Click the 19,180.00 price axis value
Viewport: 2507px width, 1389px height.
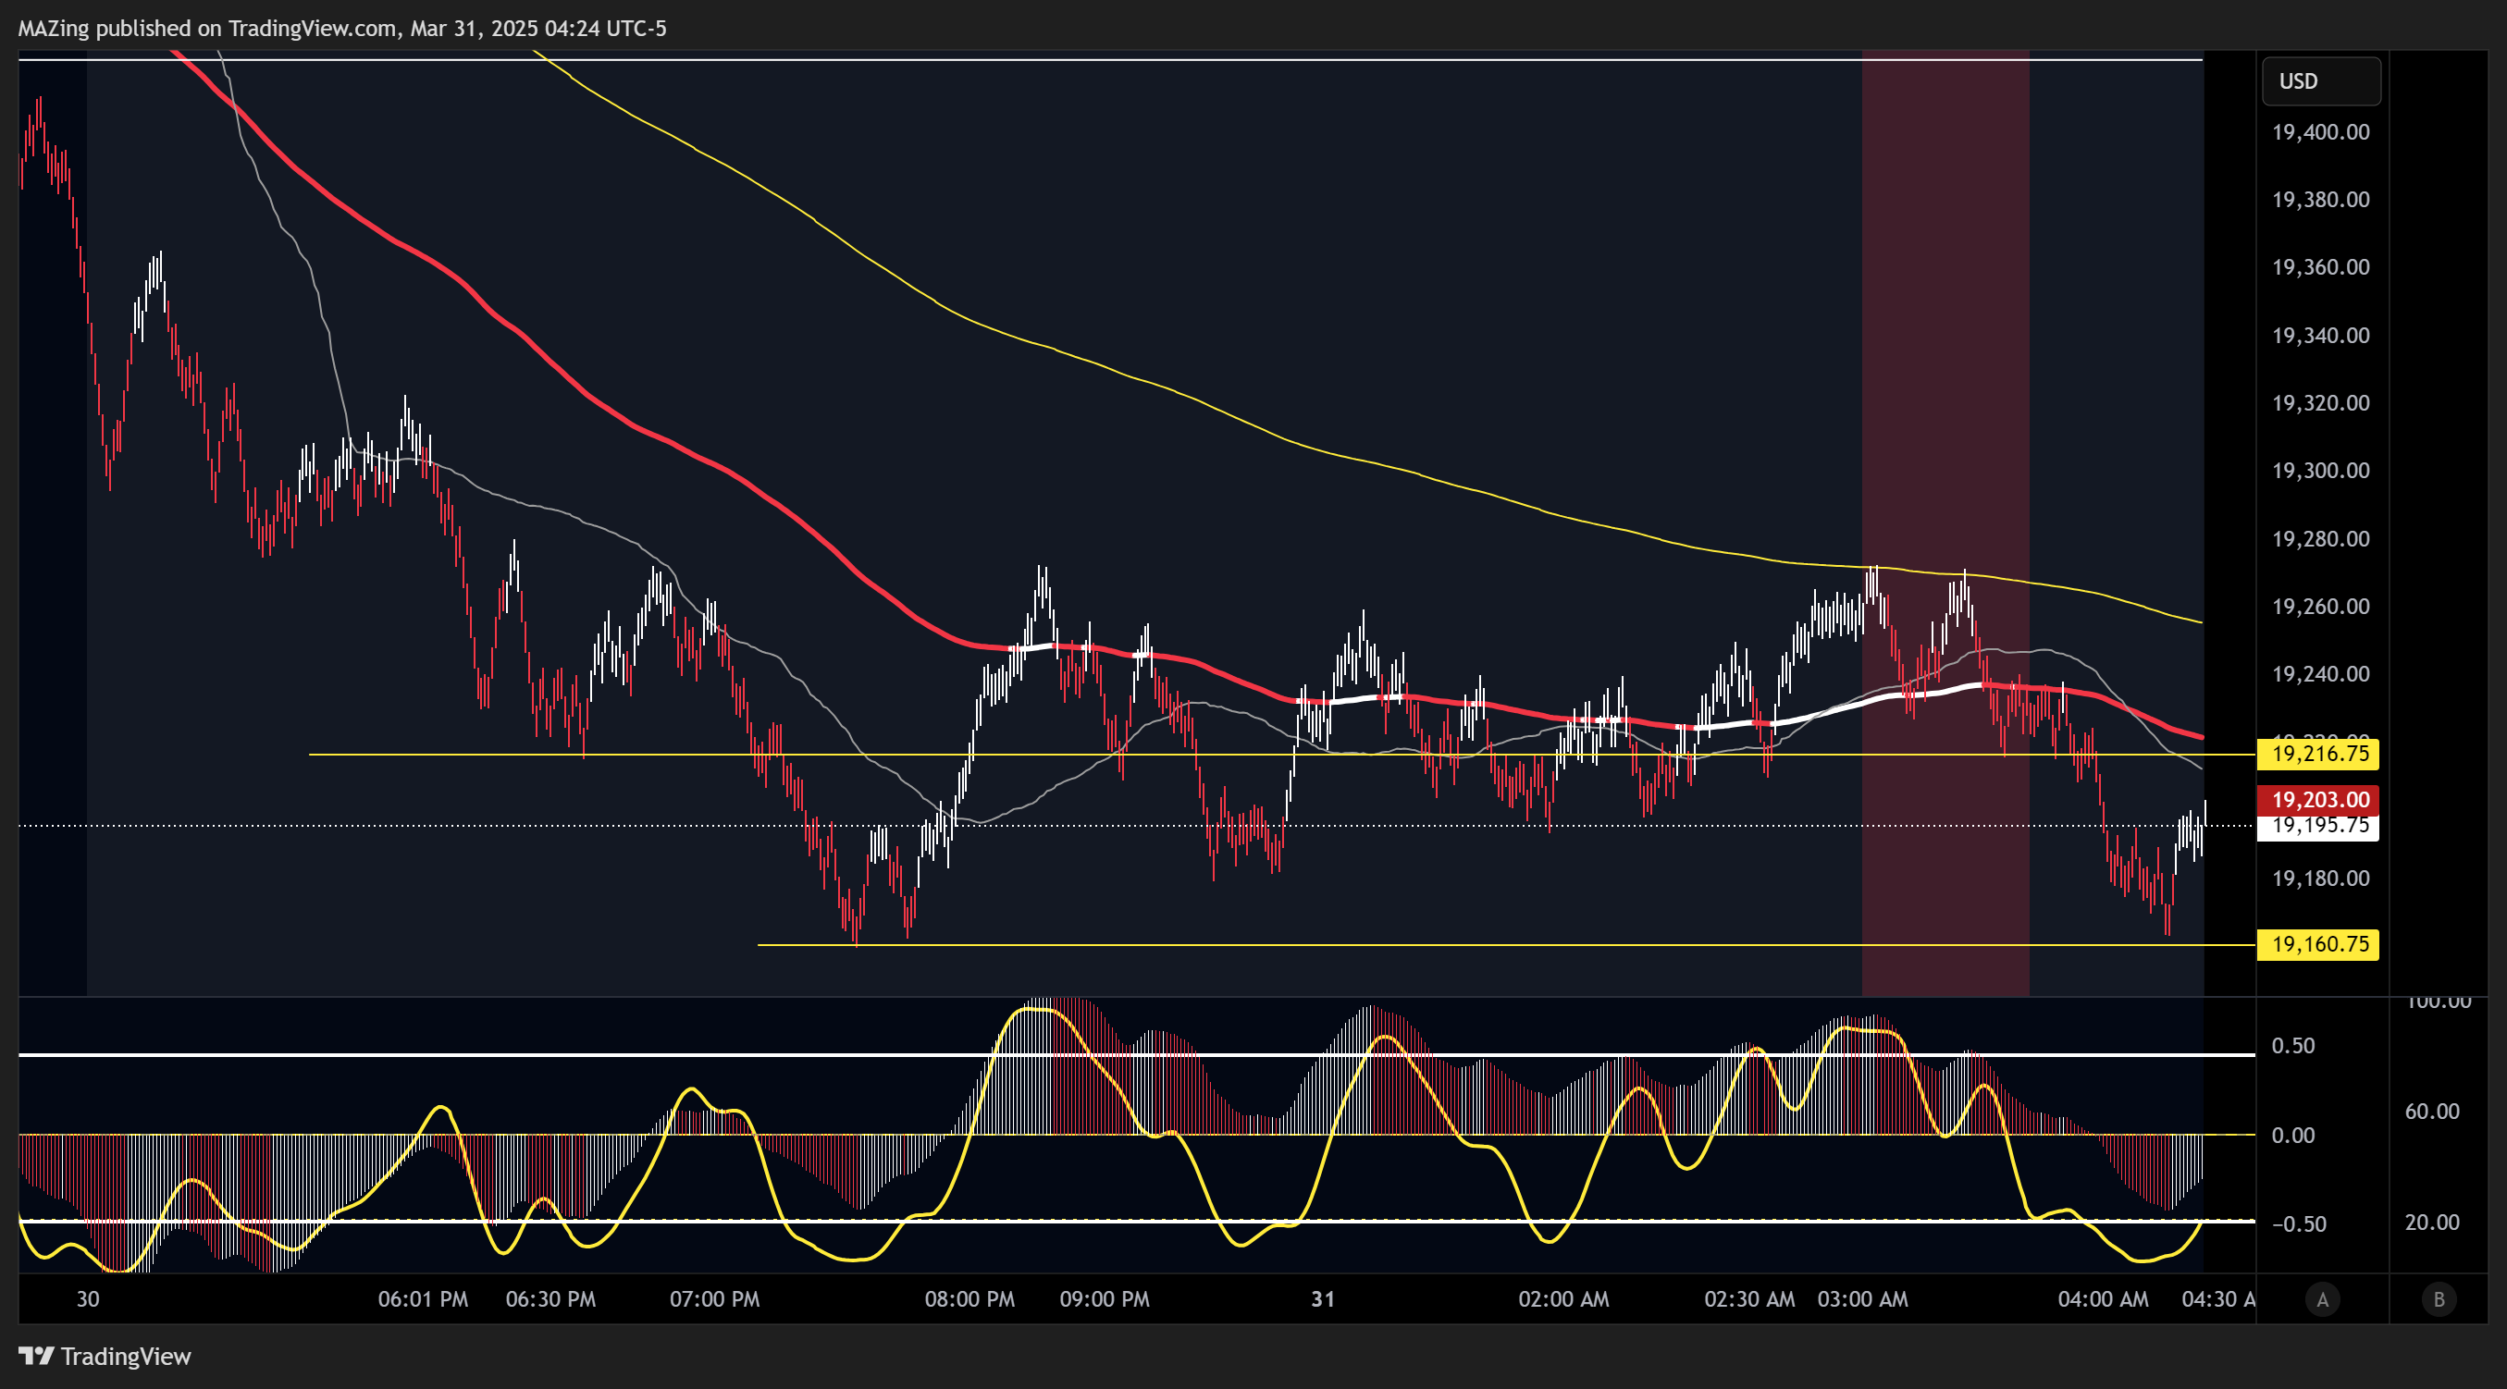coord(2320,879)
